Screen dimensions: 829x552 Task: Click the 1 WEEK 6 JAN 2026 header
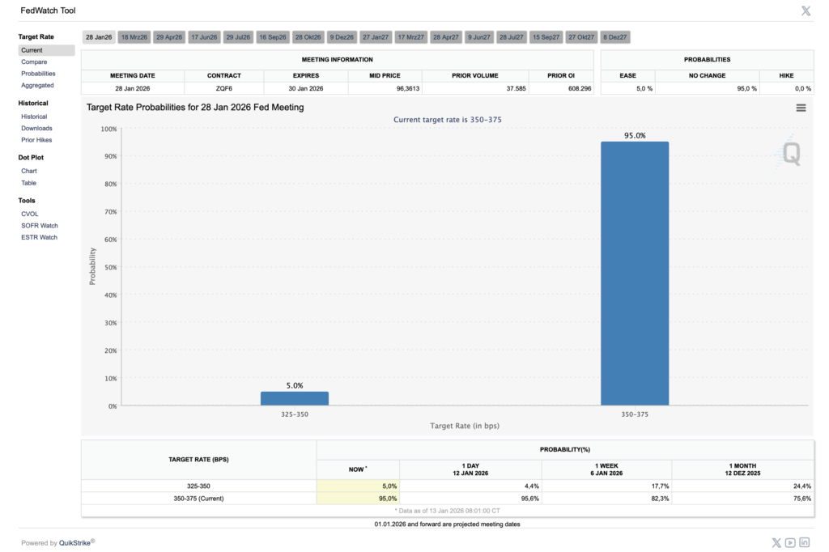coord(606,469)
